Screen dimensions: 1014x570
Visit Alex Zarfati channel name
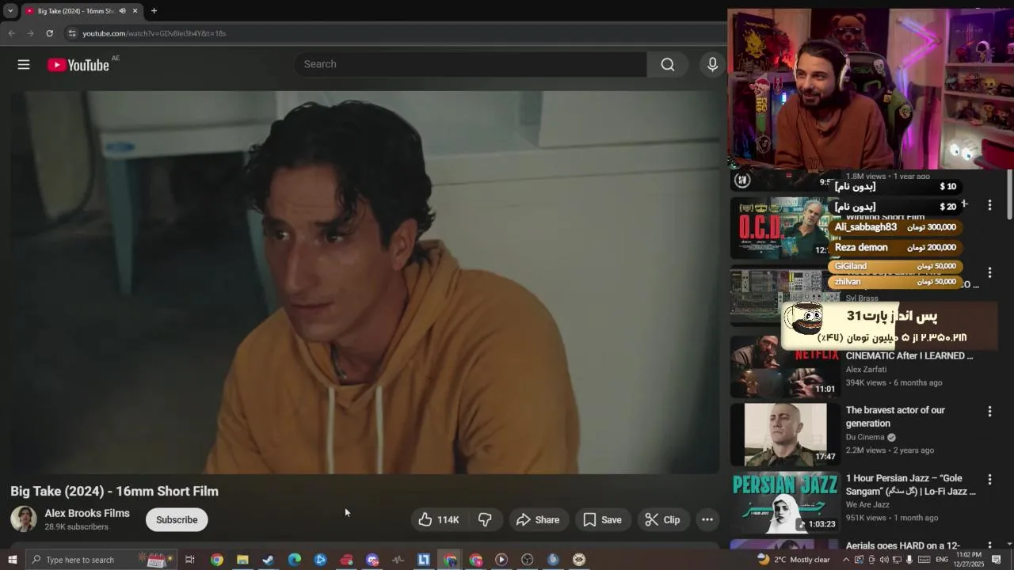click(866, 369)
